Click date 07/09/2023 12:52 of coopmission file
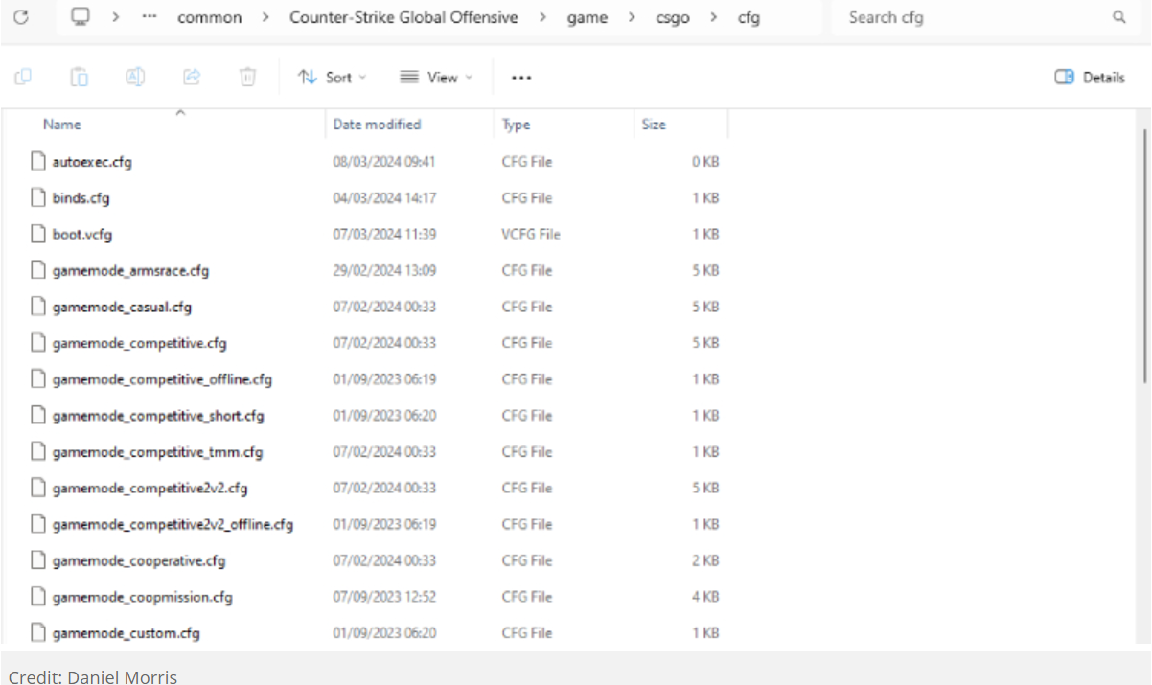Viewport: 1152px width, 685px height. click(384, 597)
